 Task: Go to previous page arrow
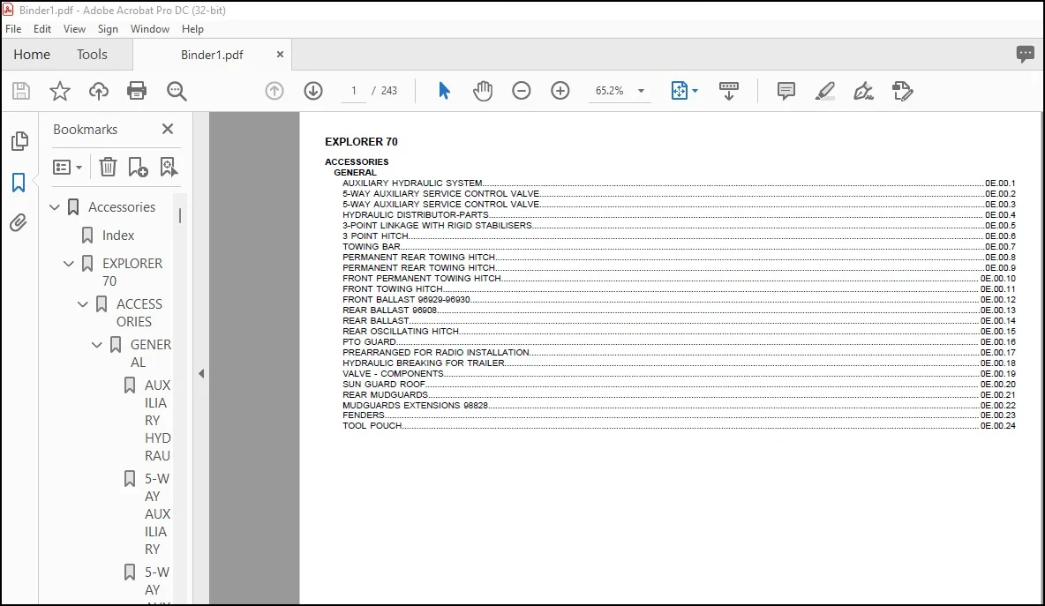coord(274,91)
